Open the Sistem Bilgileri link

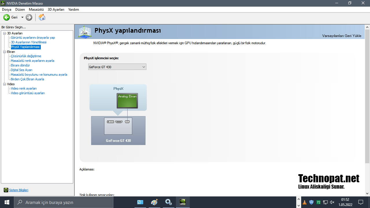[19, 190]
